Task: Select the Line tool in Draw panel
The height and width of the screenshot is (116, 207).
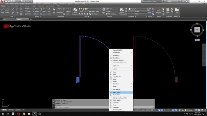Action: pos(3,11)
